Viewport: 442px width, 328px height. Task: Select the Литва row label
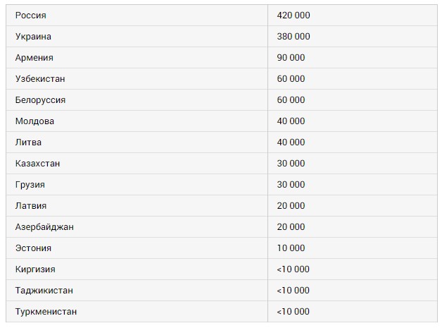tap(28, 142)
